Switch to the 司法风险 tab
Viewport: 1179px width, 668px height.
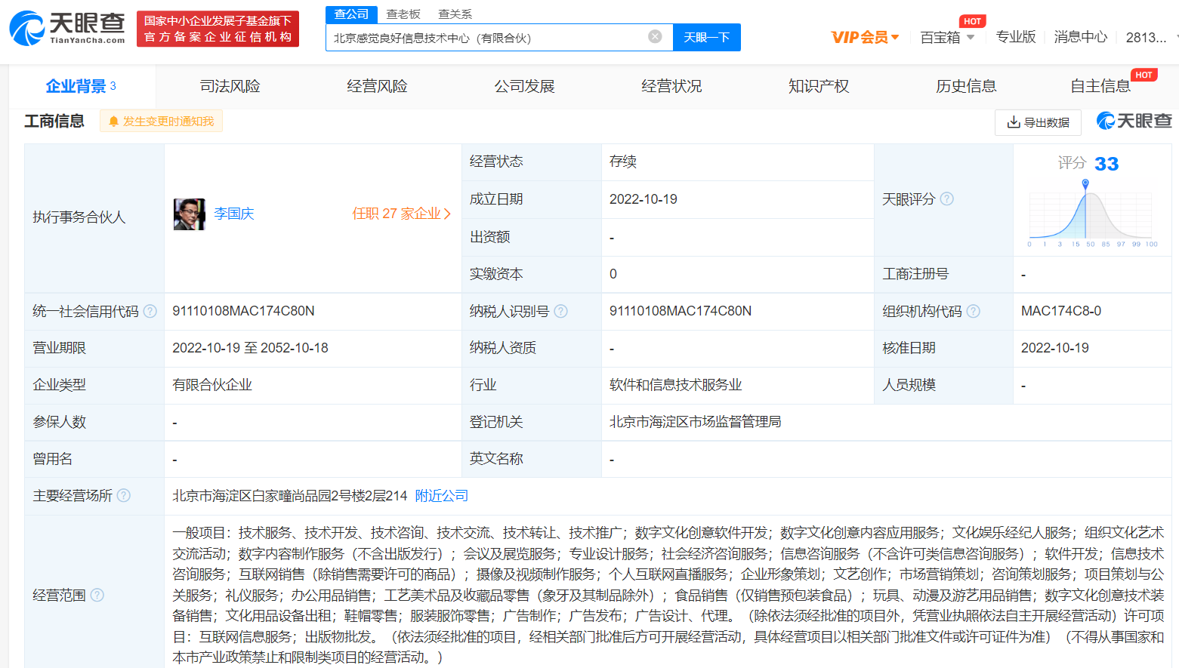[230, 85]
